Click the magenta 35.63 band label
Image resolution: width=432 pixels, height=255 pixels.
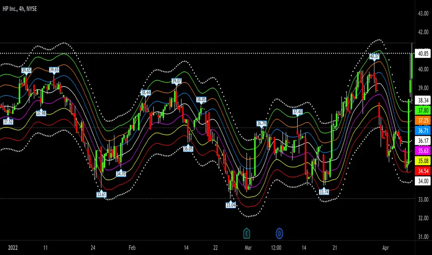(x=423, y=151)
